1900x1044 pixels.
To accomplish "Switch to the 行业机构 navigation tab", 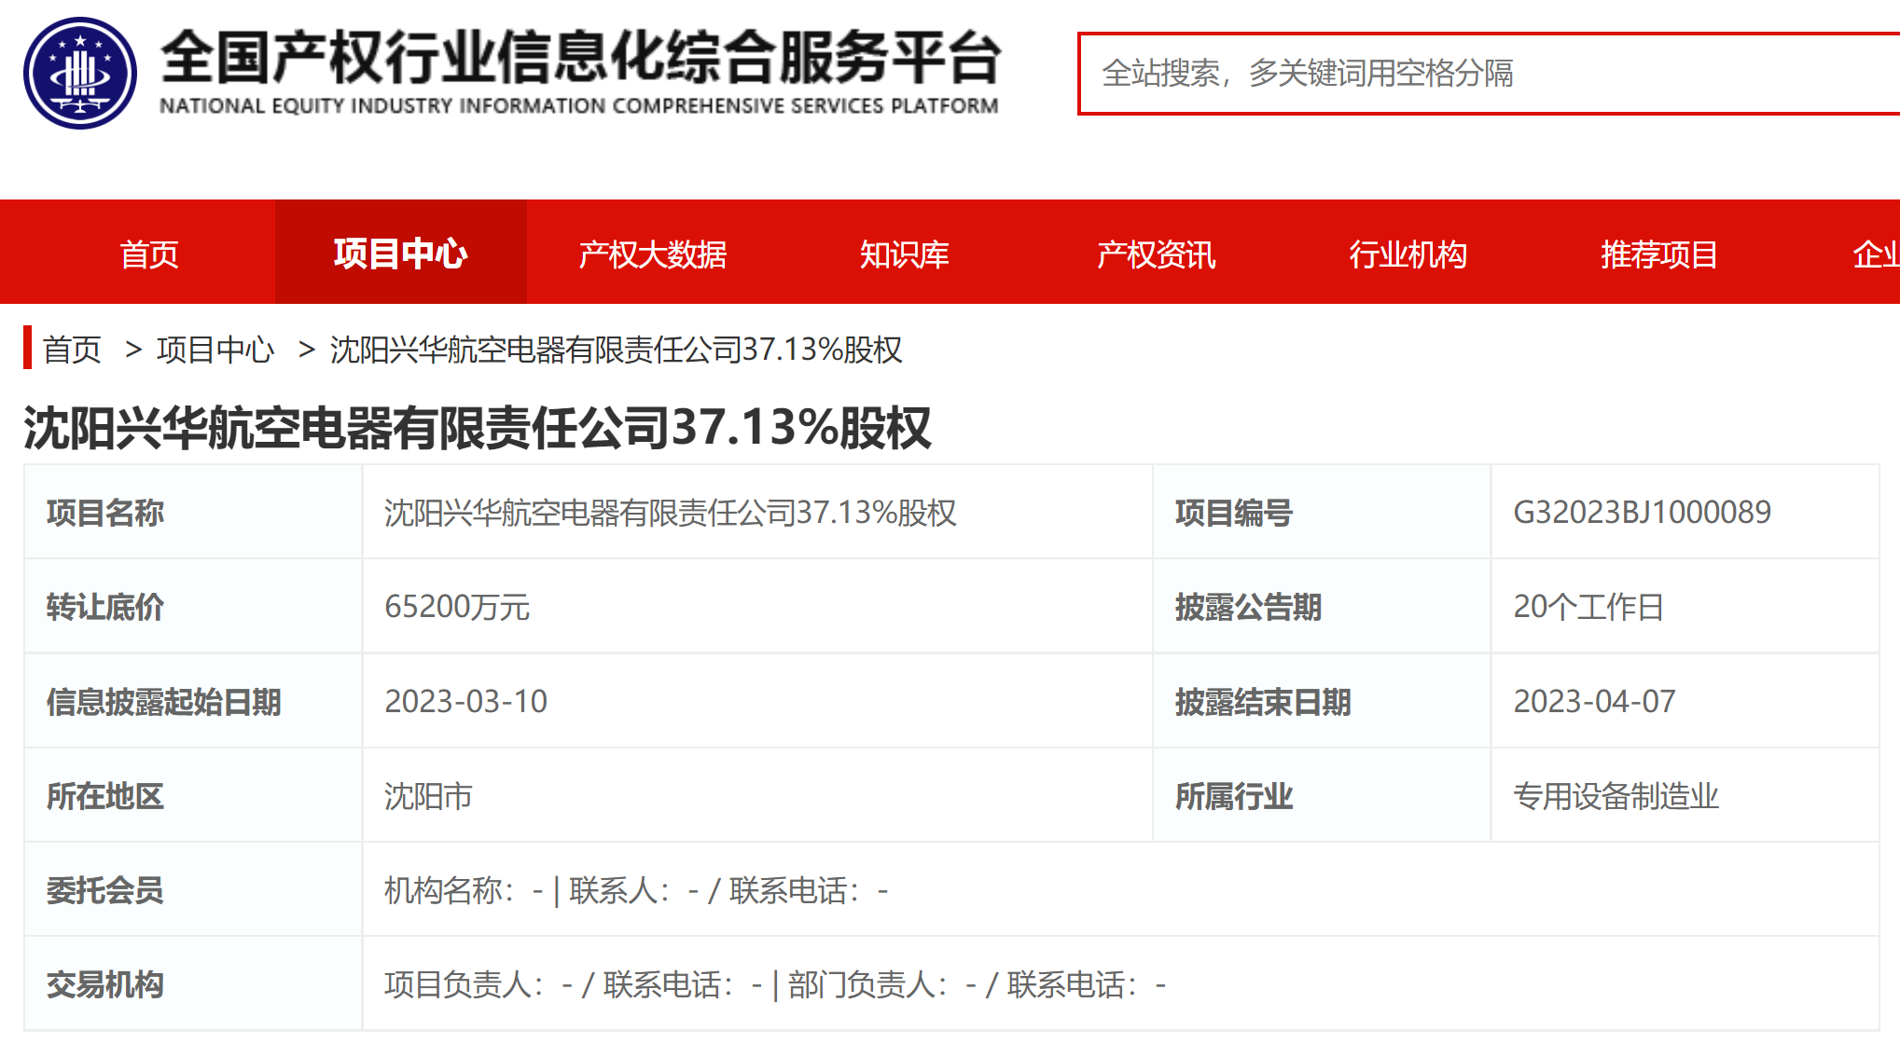I will tap(1408, 254).
